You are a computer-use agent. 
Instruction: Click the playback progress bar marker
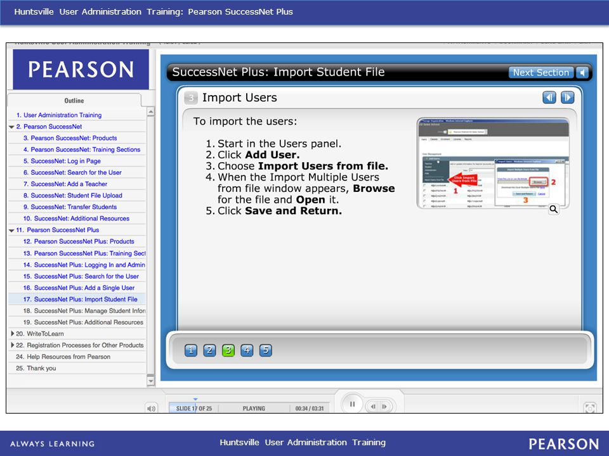click(x=195, y=399)
